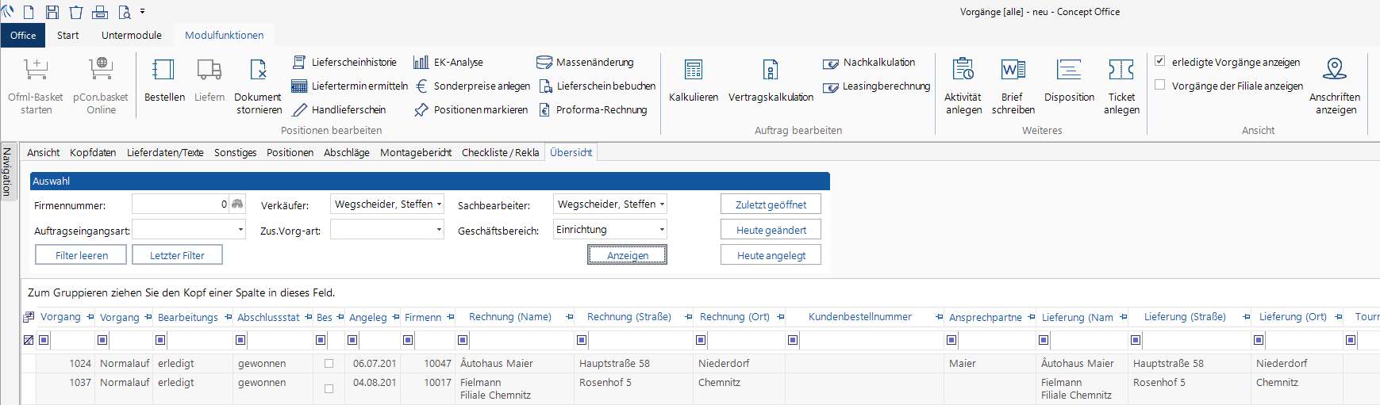Screen dimensions: 1380x405
Task: Toggle erledigte Vorgänge anzeigen checkbox
Action: pyautogui.click(x=1160, y=61)
